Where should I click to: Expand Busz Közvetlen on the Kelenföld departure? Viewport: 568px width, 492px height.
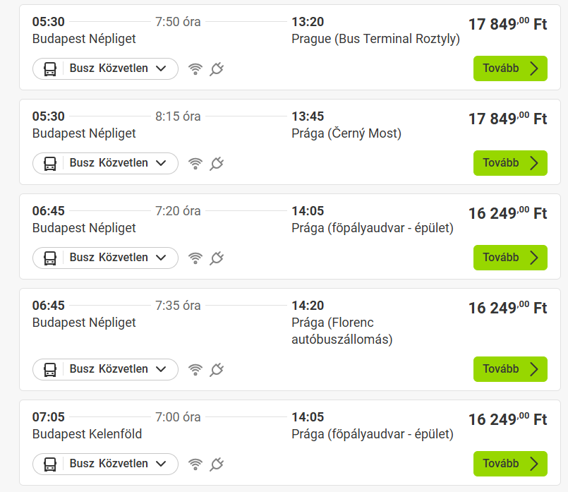pos(104,464)
